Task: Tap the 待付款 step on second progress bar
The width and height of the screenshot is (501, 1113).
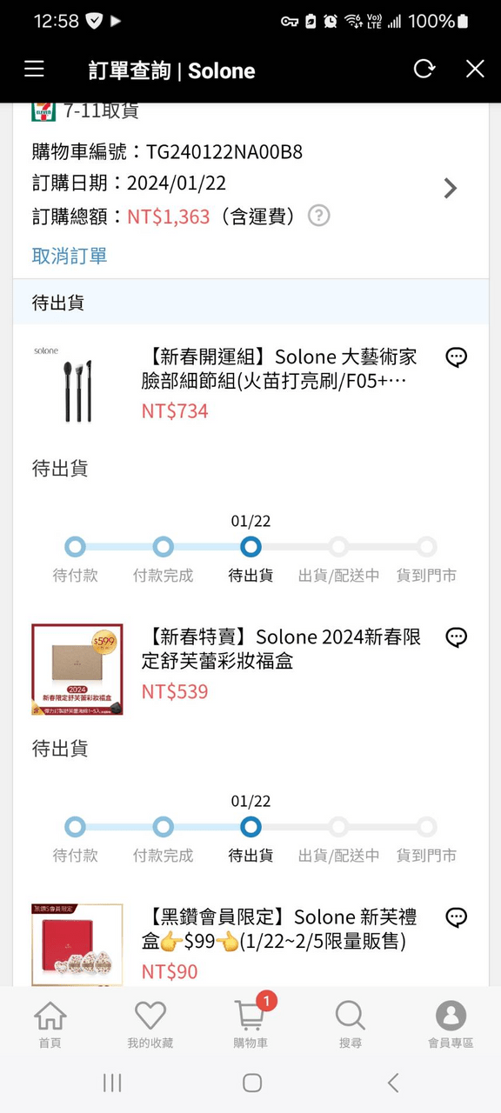Action: point(75,827)
